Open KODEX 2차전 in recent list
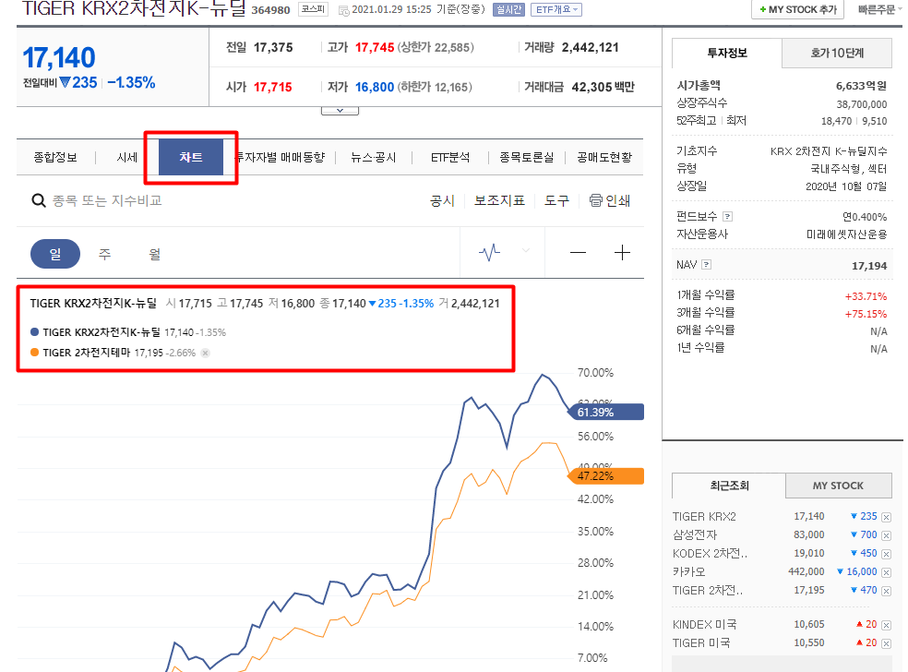The width and height of the screenshot is (908, 672). (x=710, y=553)
